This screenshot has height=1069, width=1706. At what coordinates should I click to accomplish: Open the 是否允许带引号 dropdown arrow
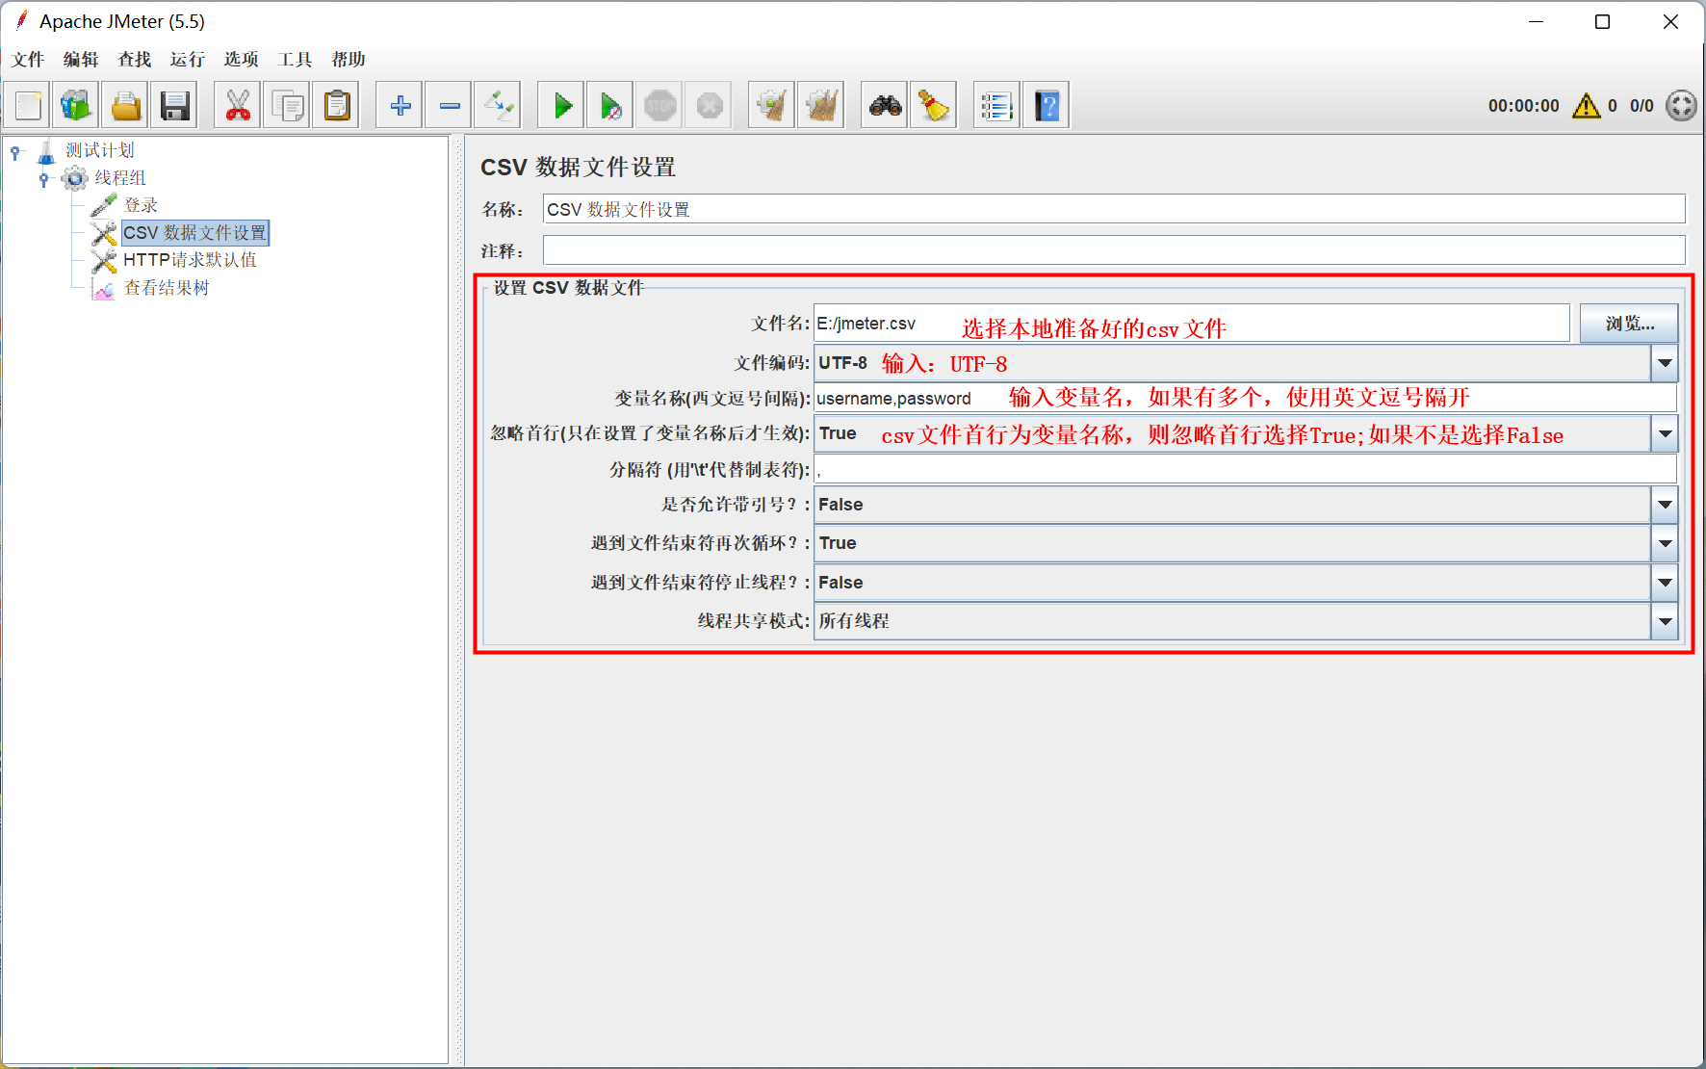[x=1665, y=505]
